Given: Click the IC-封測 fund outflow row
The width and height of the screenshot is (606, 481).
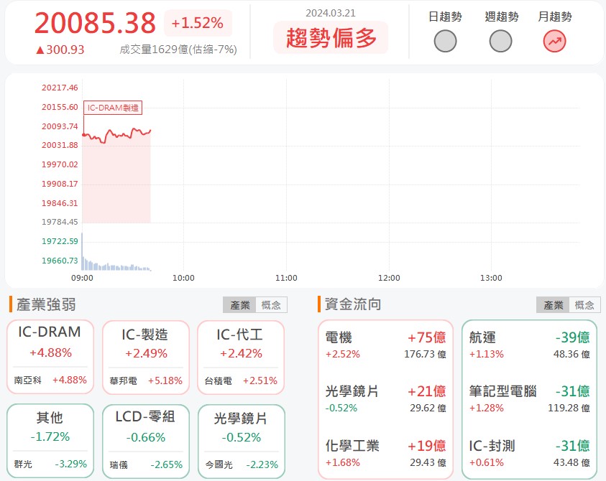Looking at the screenshot, I should (529, 453).
